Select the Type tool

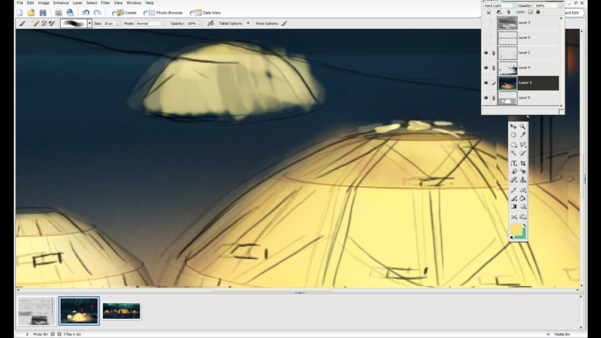pos(513,163)
